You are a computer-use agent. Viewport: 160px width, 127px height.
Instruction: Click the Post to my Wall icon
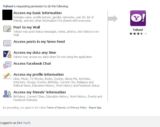pyautogui.click(x=7, y=29)
